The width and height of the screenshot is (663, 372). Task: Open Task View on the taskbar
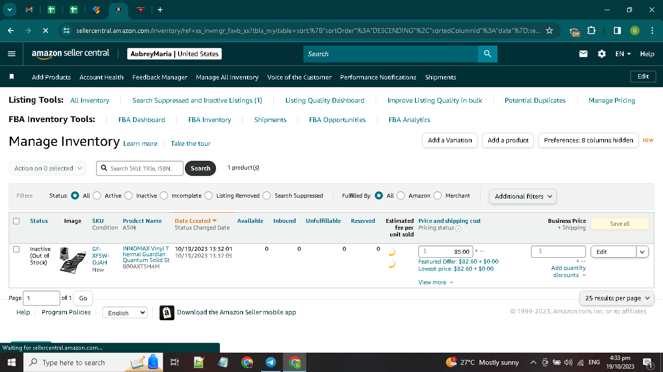[x=175, y=362]
